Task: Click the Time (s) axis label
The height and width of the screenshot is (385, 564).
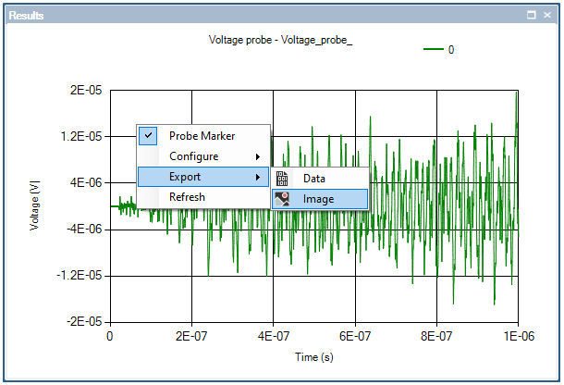Action: pyautogui.click(x=314, y=357)
